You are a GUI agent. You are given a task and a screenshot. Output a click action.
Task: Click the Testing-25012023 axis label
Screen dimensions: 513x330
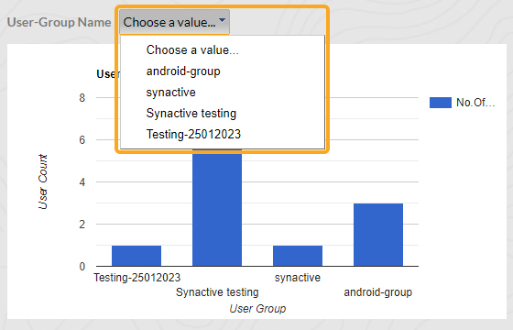point(137,278)
